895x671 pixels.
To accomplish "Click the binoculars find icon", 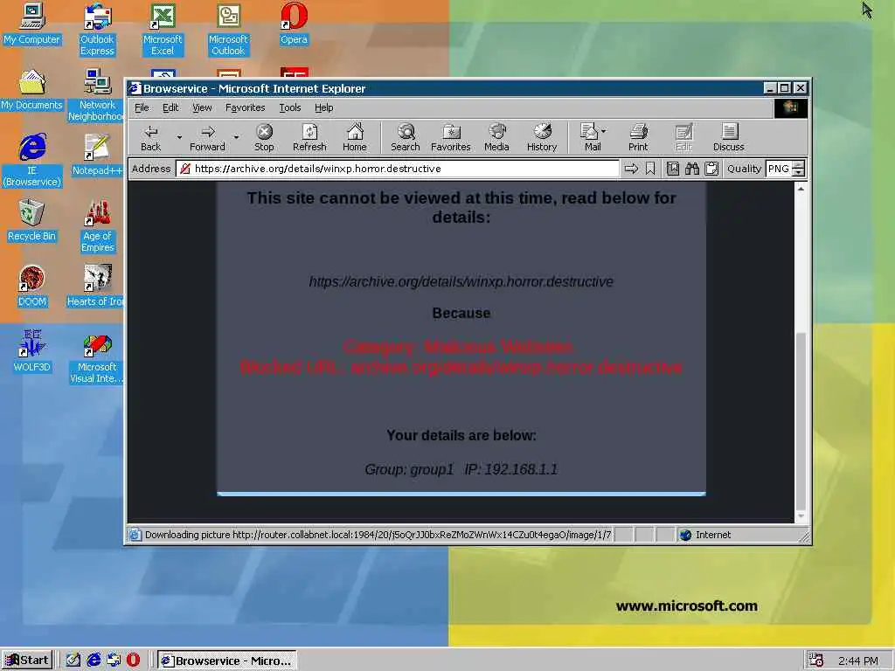I will pyautogui.click(x=692, y=169).
